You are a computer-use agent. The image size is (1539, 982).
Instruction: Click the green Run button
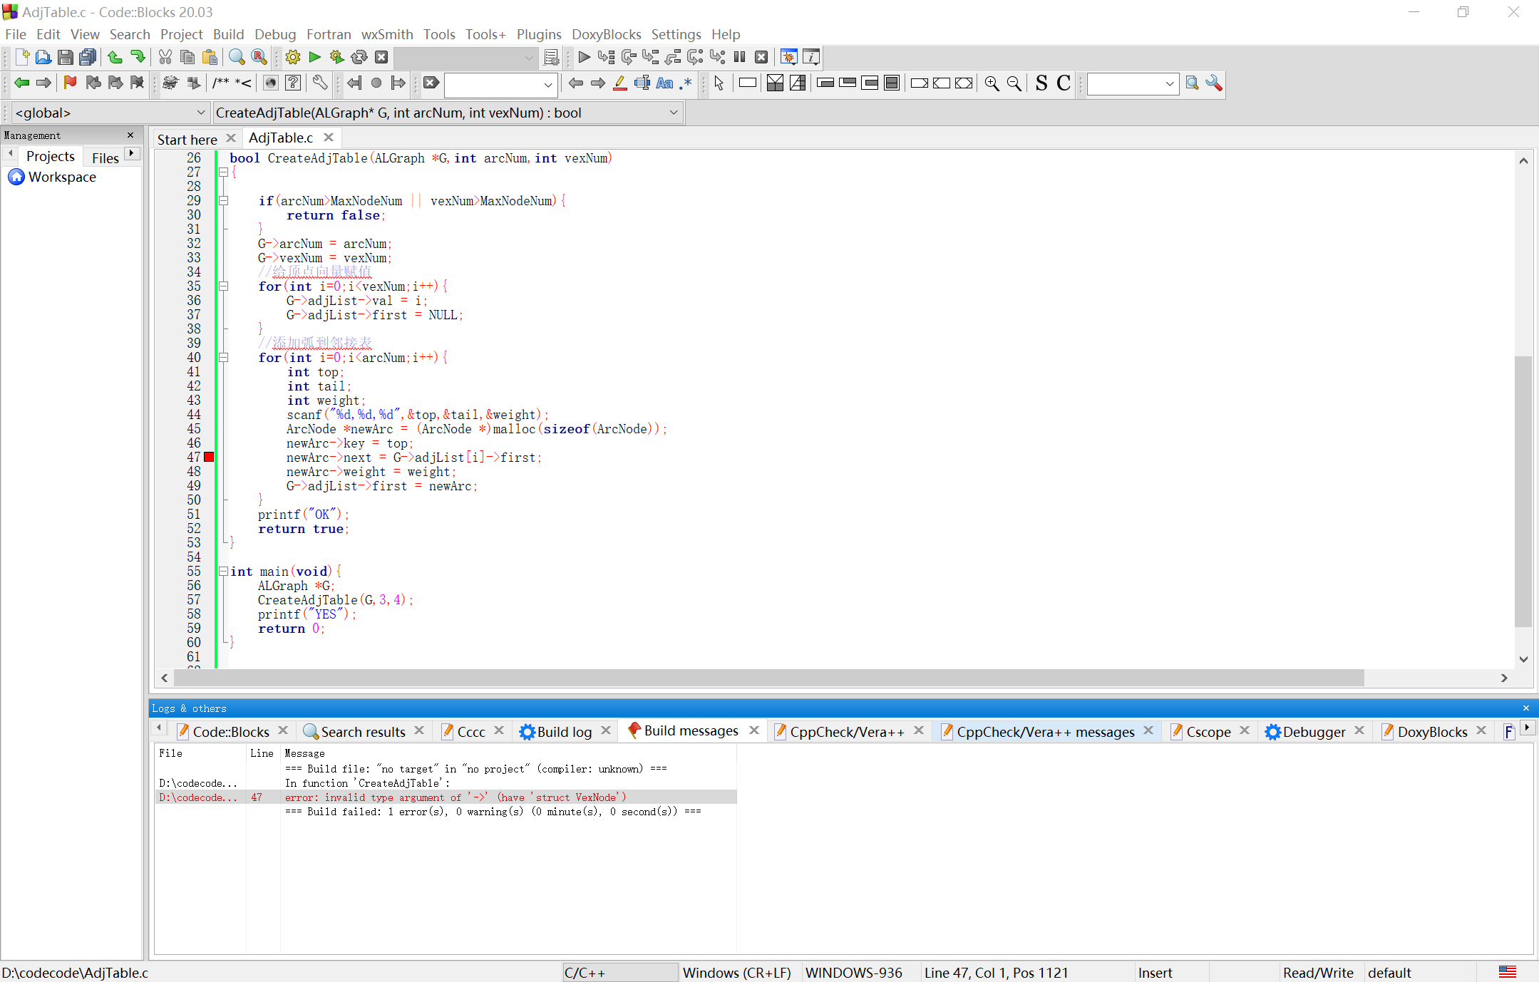pos(314,58)
